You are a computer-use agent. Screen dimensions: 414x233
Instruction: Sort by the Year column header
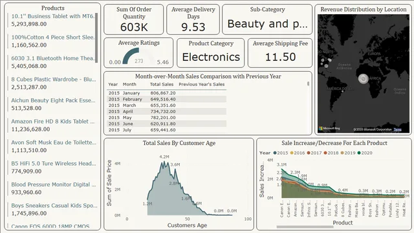113,84
